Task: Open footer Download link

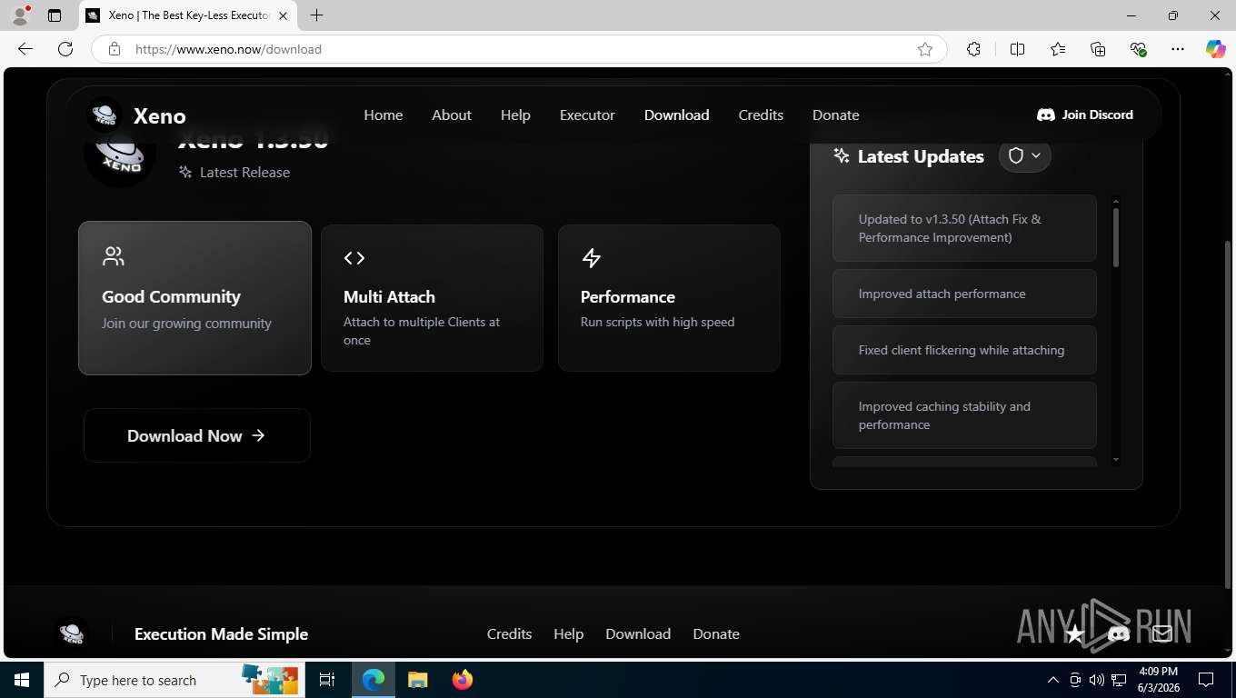Action: coord(638,633)
